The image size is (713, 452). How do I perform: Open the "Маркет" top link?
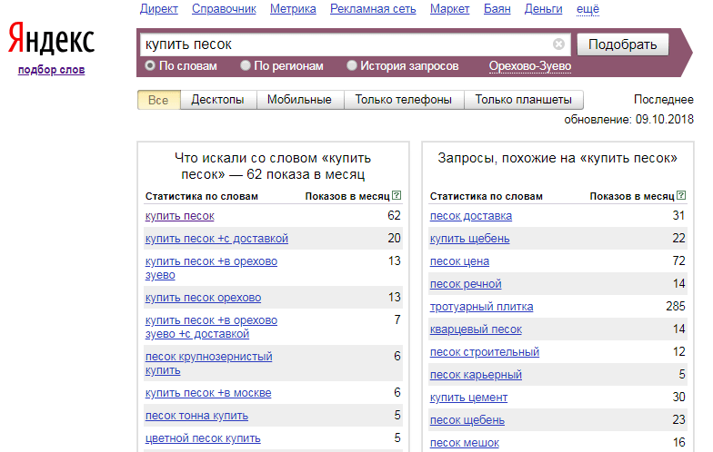tap(449, 9)
